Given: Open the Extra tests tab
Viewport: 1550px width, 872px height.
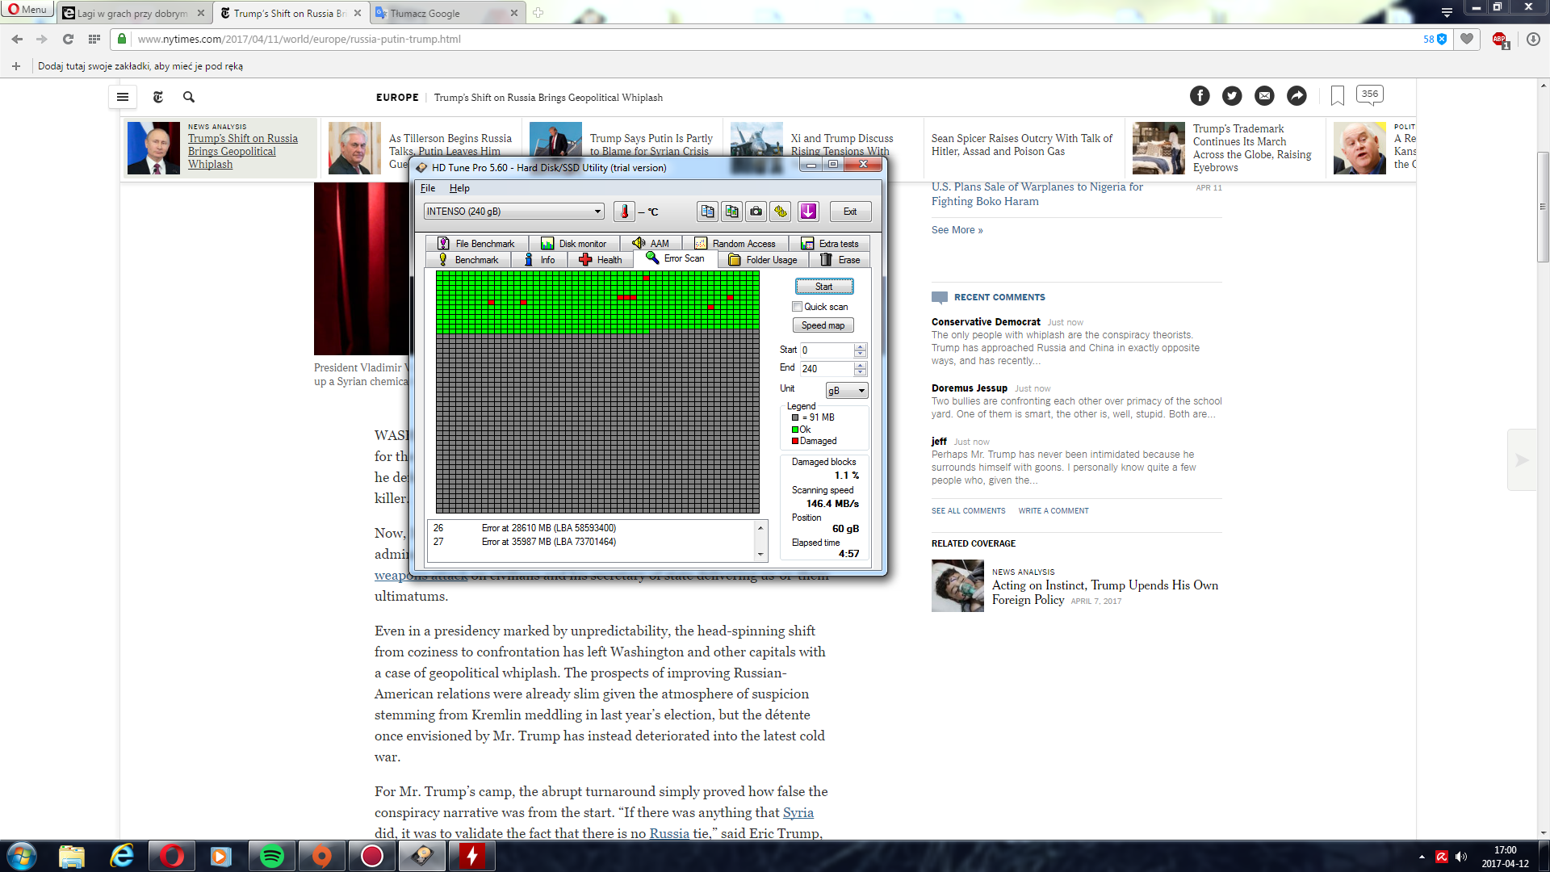Looking at the screenshot, I should click(x=830, y=244).
